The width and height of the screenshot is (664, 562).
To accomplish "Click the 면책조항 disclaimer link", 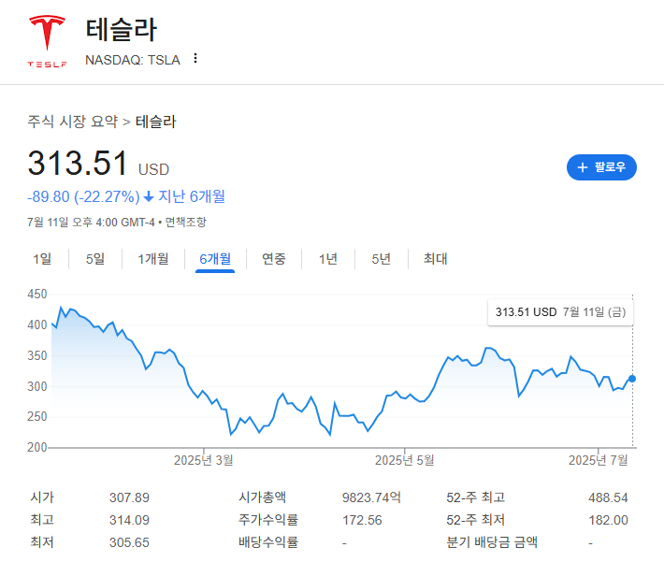I will click(185, 222).
